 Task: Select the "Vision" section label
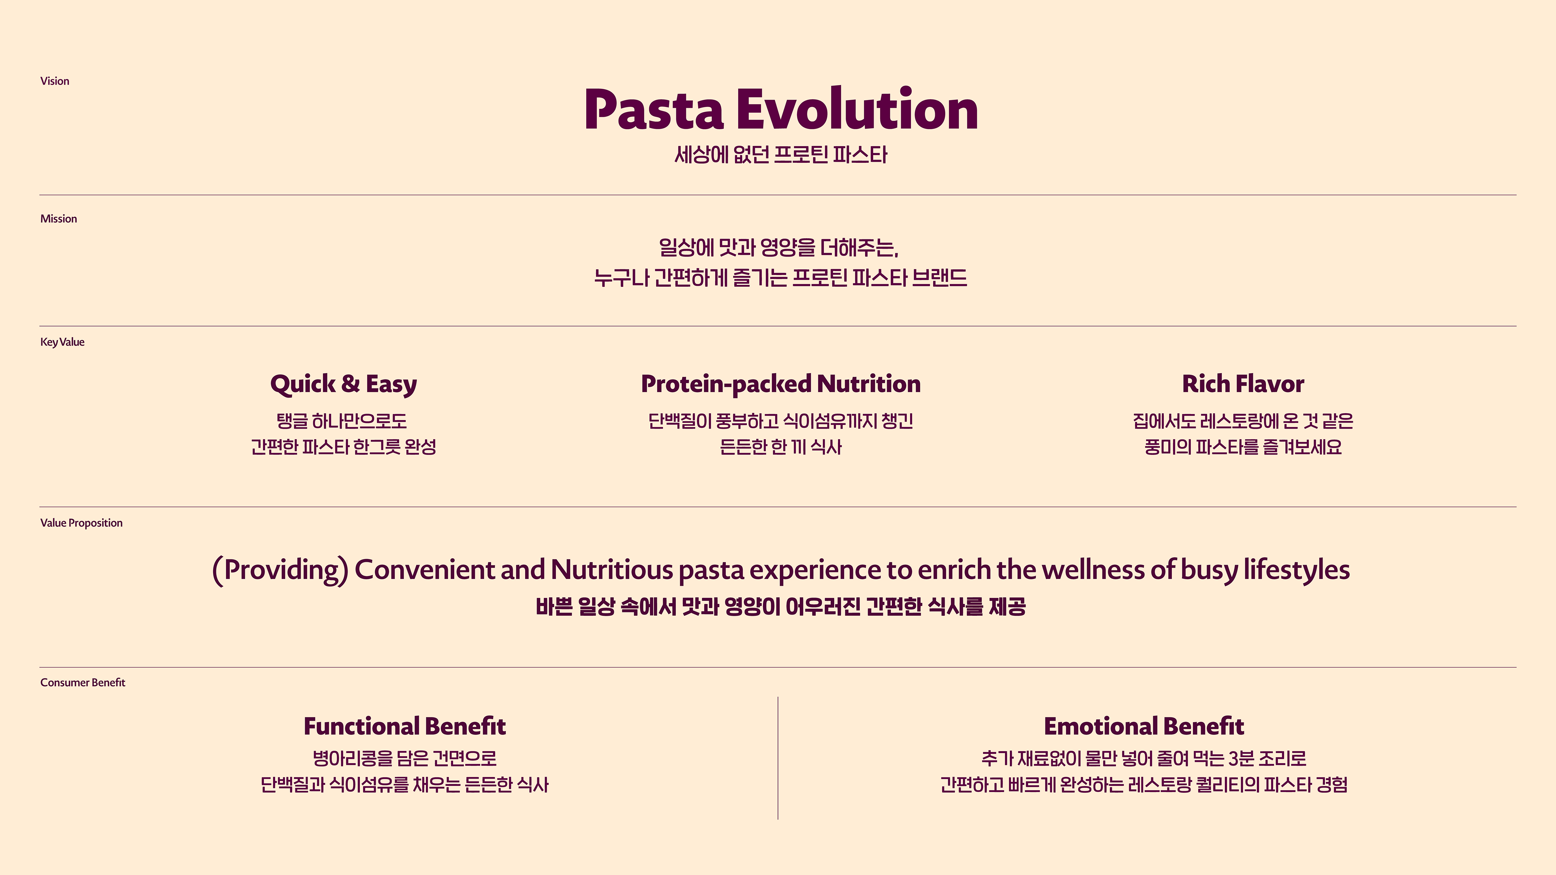click(55, 81)
